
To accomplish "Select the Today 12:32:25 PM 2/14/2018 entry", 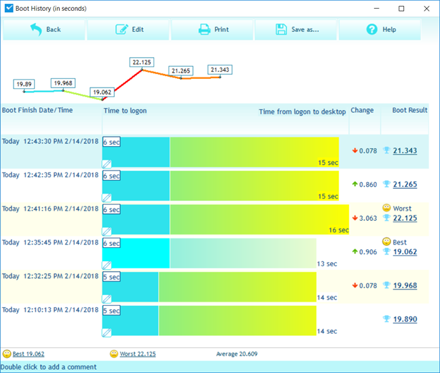I will 50,276.
